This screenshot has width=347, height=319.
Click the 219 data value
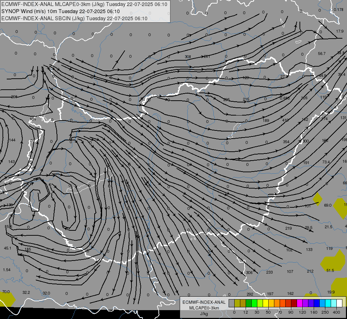click(x=289, y=228)
